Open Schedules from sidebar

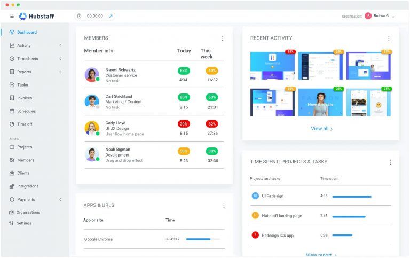click(26, 111)
